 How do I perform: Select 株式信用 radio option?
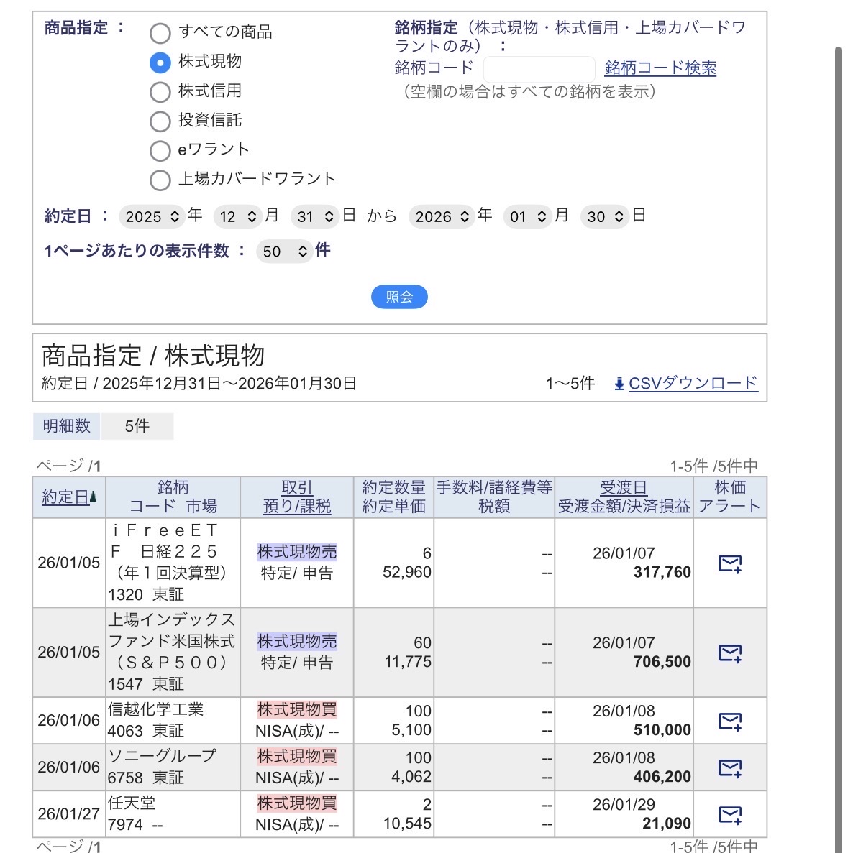pos(160,92)
